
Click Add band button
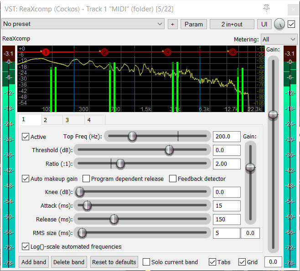tap(34, 262)
